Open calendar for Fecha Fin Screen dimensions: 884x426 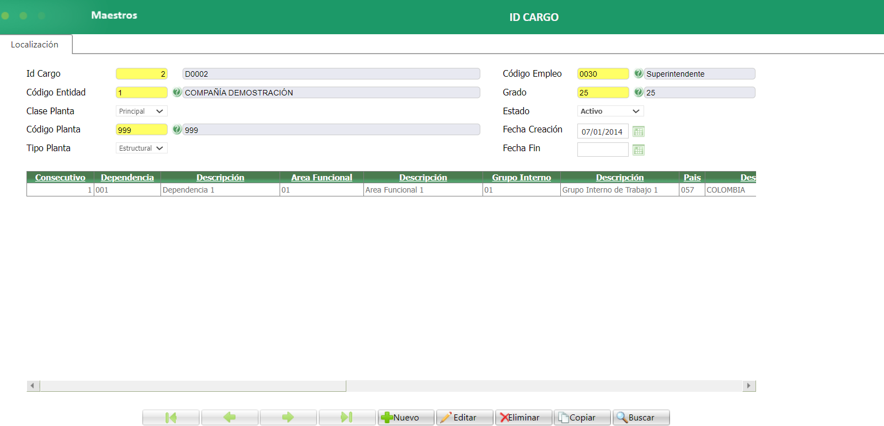[639, 150]
